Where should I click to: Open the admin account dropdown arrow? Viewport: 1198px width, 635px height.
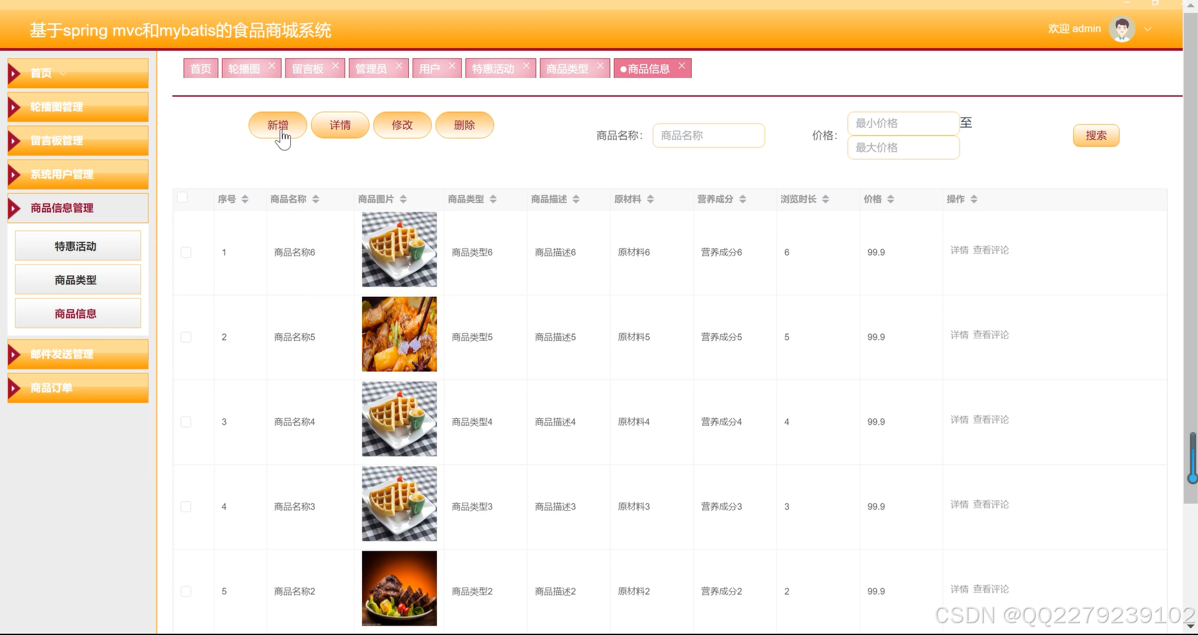coord(1148,29)
